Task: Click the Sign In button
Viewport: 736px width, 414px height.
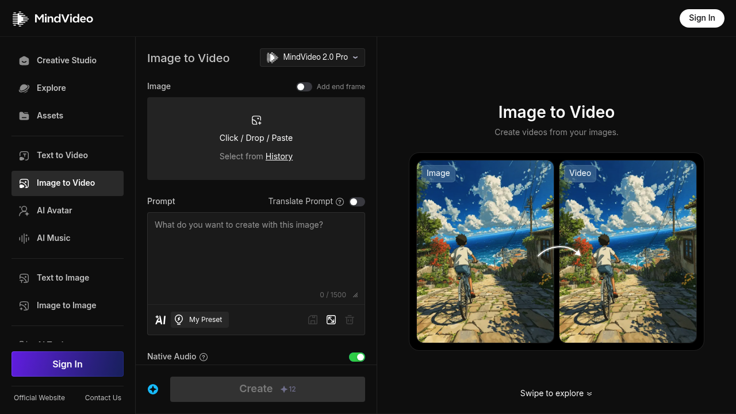Action: (x=701, y=18)
